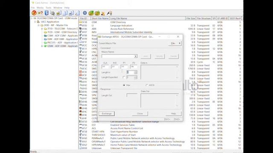
Task: Open the Help menu
Action: [67, 8]
